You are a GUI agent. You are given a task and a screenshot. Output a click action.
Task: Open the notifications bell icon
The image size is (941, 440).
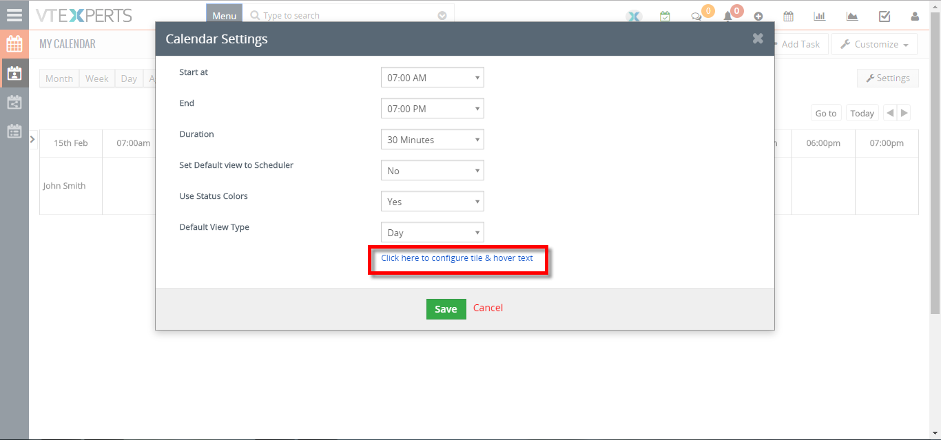click(x=727, y=17)
